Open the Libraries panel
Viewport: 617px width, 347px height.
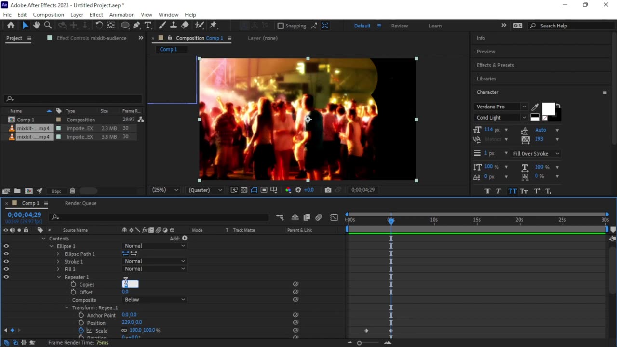[486, 79]
